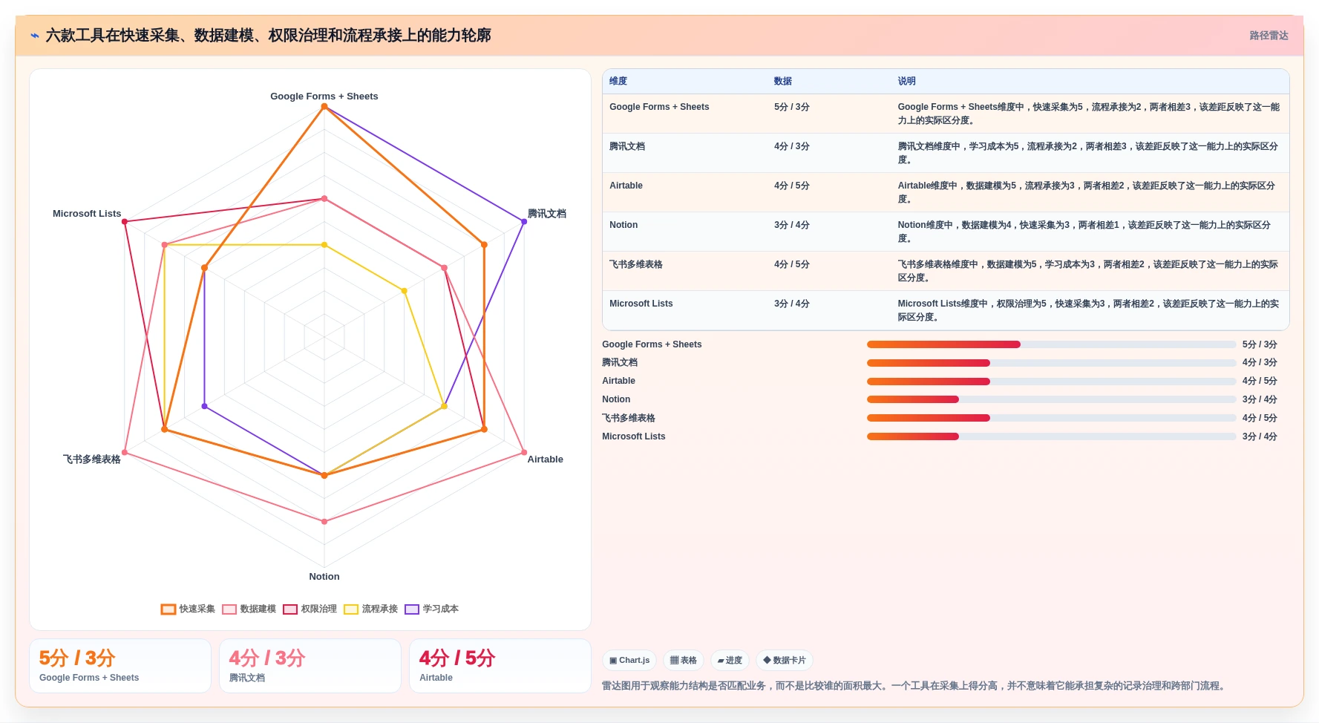The height and width of the screenshot is (723, 1319).
Task: Click the crimson data point at the Microsoft Lists vertex
Action: [x=125, y=222]
